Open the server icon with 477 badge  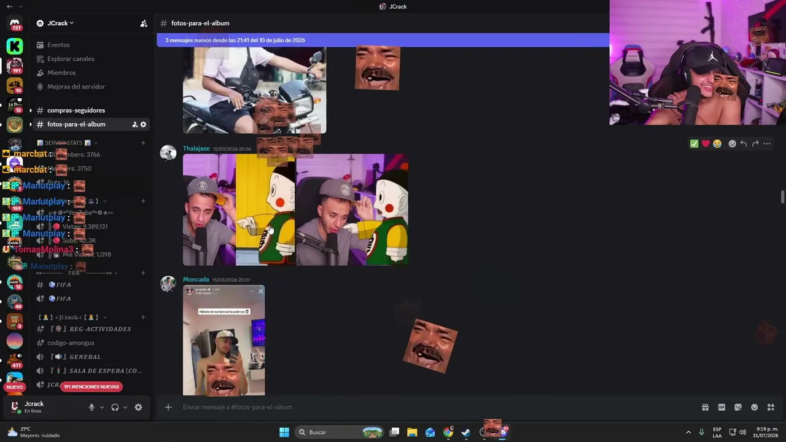click(x=15, y=360)
